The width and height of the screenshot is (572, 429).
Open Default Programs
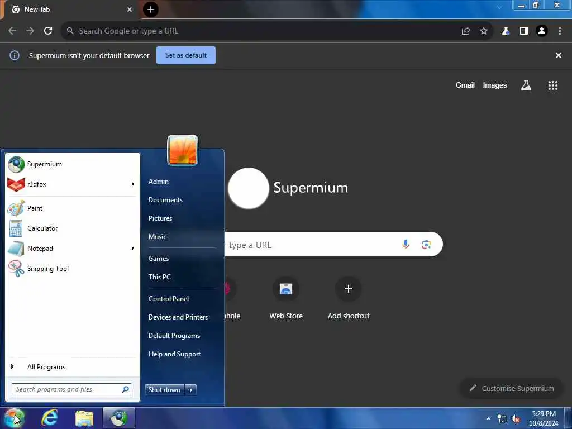(174, 336)
